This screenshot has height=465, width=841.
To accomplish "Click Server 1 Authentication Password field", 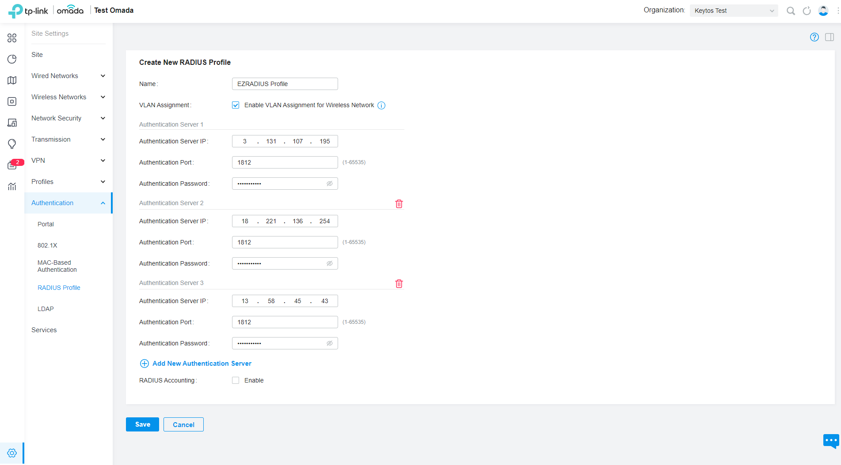I will point(285,184).
